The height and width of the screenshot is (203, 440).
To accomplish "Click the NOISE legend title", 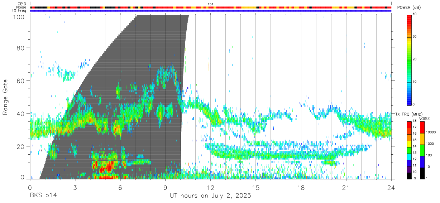I will (x=425, y=119).
